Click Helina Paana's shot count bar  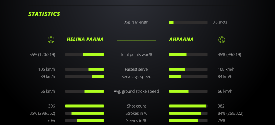pos(84,106)
